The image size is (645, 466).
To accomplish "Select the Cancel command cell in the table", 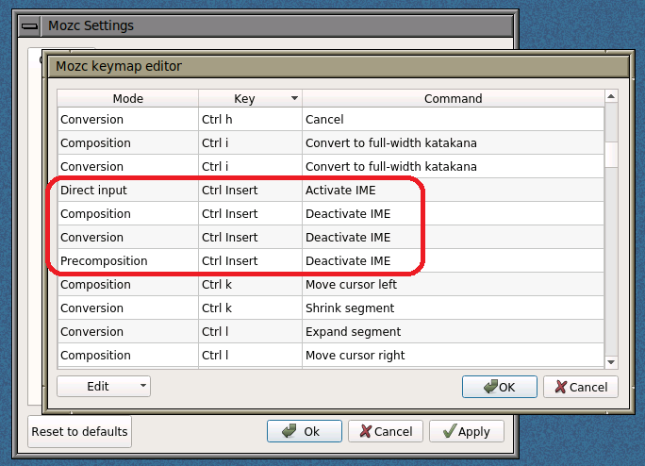I will pyautogui.click(x=453, y=120).
